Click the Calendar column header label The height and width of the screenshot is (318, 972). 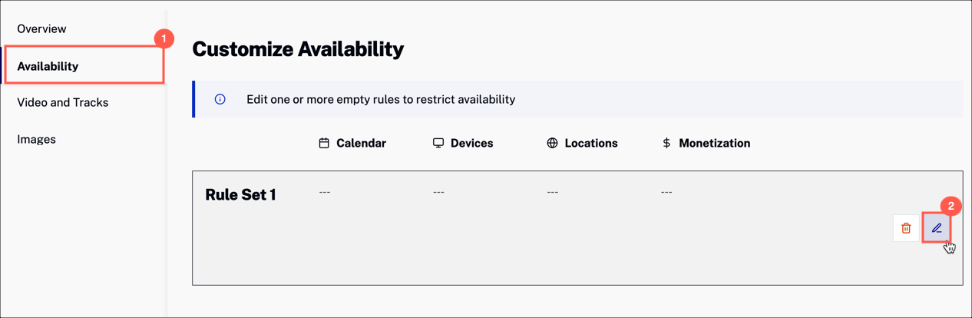[361, 143]
